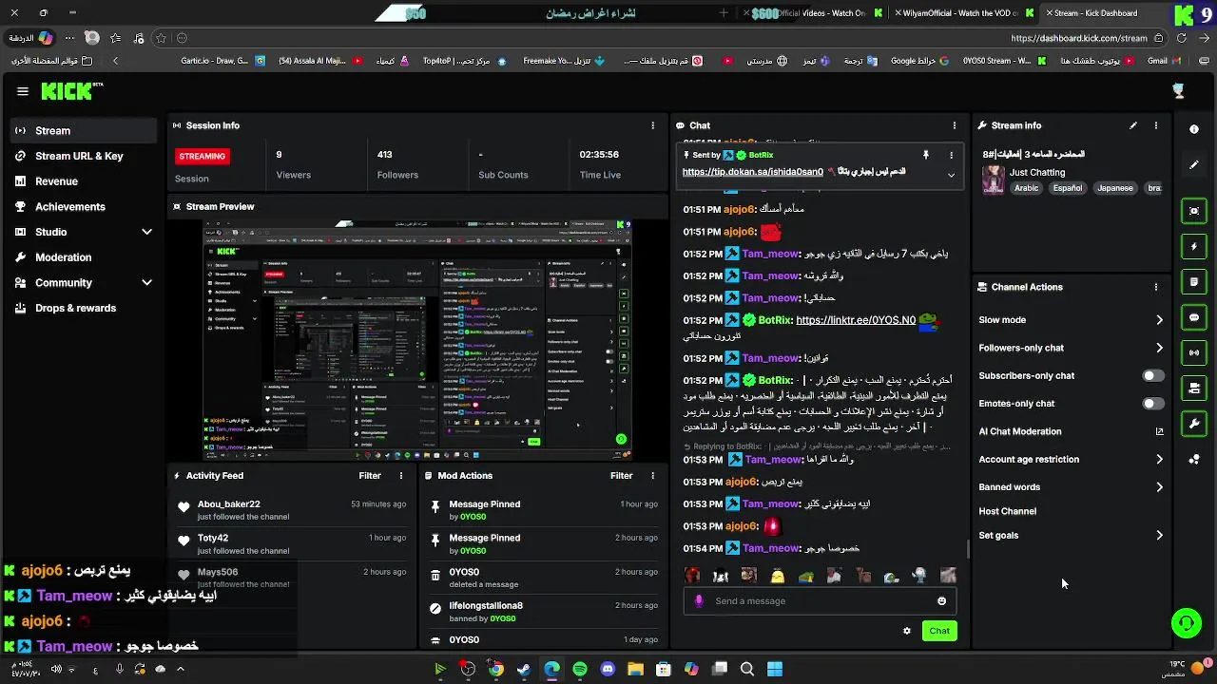Toggle document widget icon in right rail
The height and width of the screenshot is (684, 1217).
click(1194, 282)
